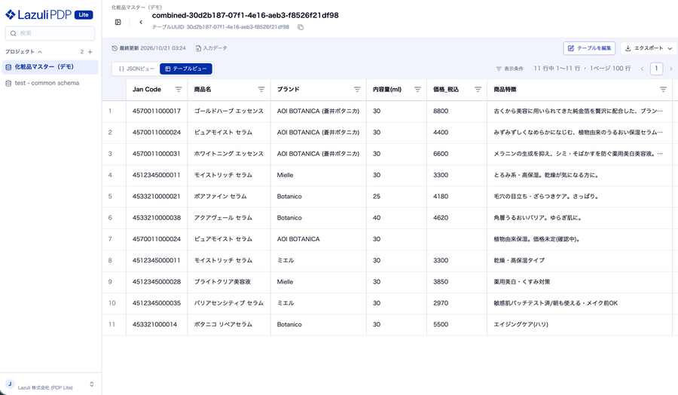
Task: Click cell ゴールドハーブ エッセンス
Action: [x=229, y=111]
